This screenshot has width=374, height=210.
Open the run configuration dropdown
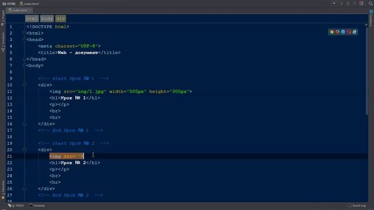(334, 3)
